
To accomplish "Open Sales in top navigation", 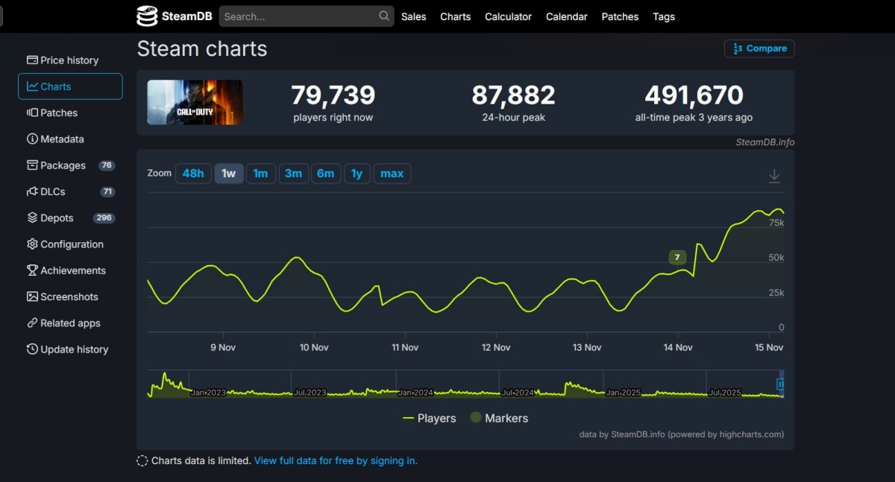I will pyautogui.click(x=414, y=16).
